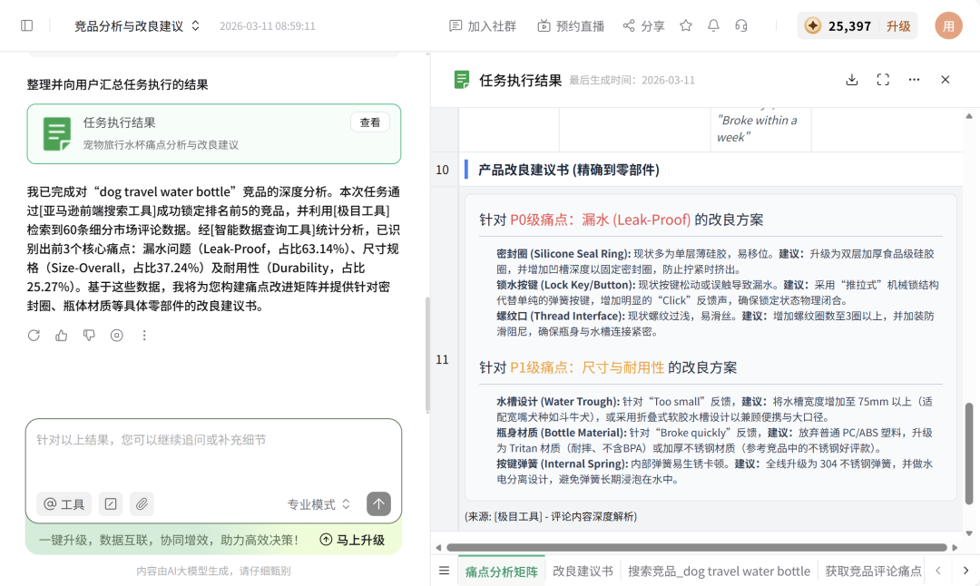The width and height of the screenshot is (980, 586).
Task: Click the star favorite icon
Action: click(x=686, y=25)
